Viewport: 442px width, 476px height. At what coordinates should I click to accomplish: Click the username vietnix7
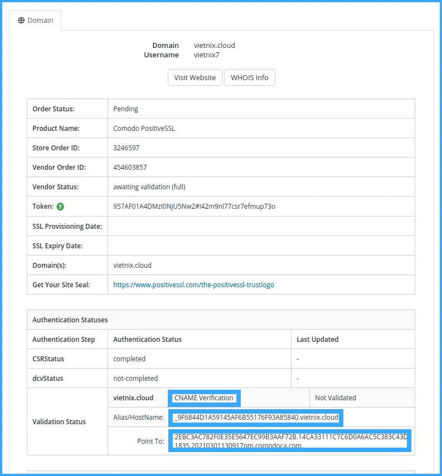(x=207, y=55)
